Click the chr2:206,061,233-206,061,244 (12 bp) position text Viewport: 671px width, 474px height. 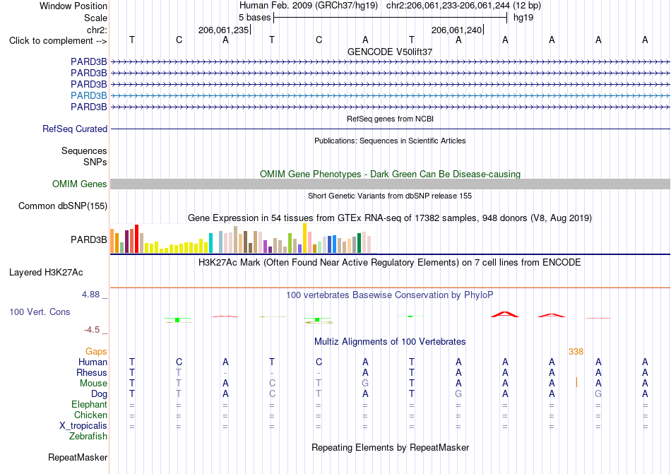[x=463, y=6]
